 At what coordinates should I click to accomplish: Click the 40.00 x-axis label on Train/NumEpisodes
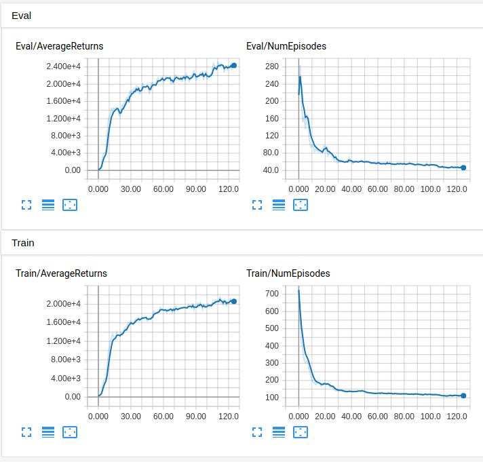point(351,417)
